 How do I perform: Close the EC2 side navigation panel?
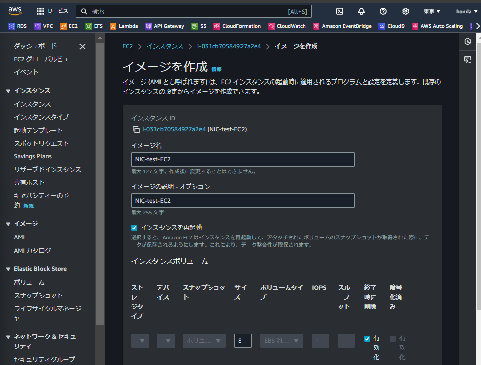pos(82,46)
